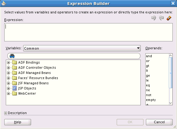Click the ADF Bindings folder icon
The image size is (177, 129).
tap(14, 62)
